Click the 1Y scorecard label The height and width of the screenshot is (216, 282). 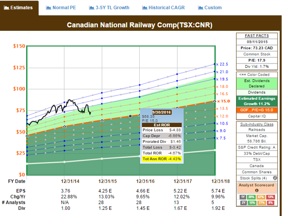243,197
